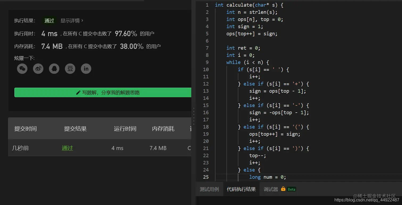Screen dimensions: 402x205
Task: Open the 调试器 tab
Action: (x=271, y=189)
